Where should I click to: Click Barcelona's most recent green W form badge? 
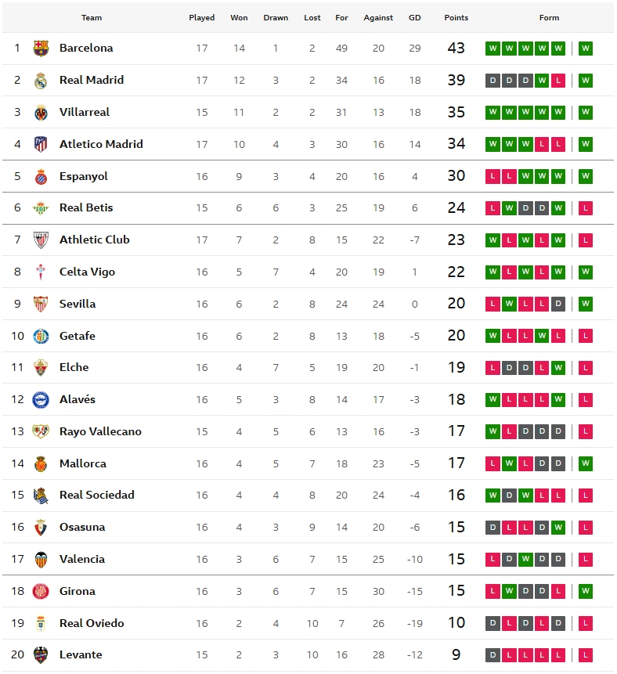click(x=586, y=49)
